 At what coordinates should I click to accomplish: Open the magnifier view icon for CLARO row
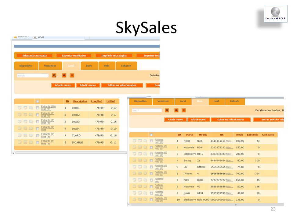coord(31,135)
